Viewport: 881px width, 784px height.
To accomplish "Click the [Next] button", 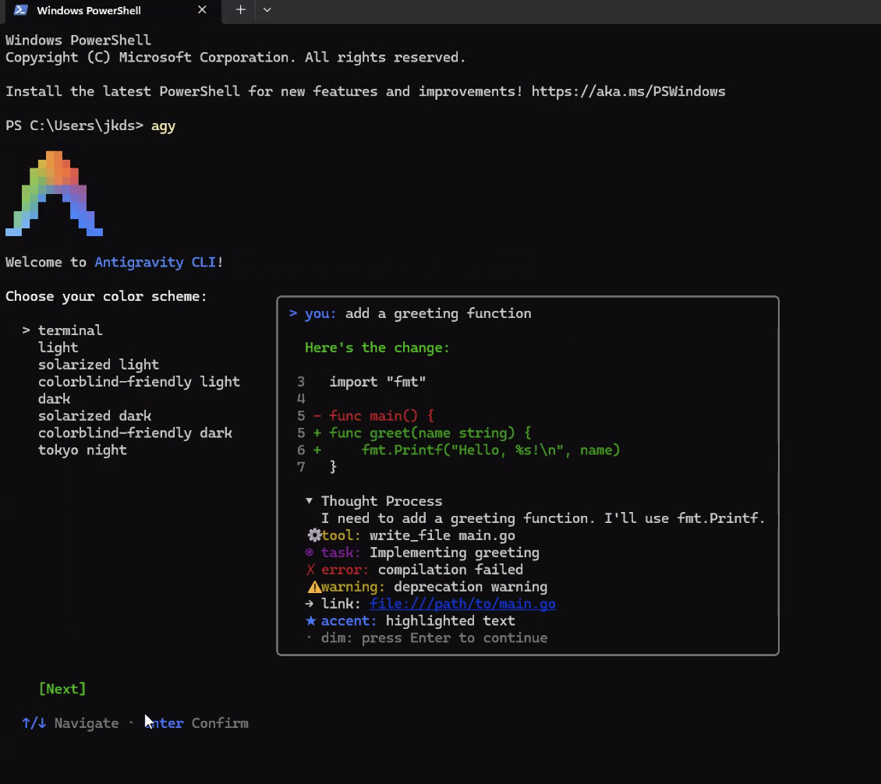I will click(x=62, y=688).
